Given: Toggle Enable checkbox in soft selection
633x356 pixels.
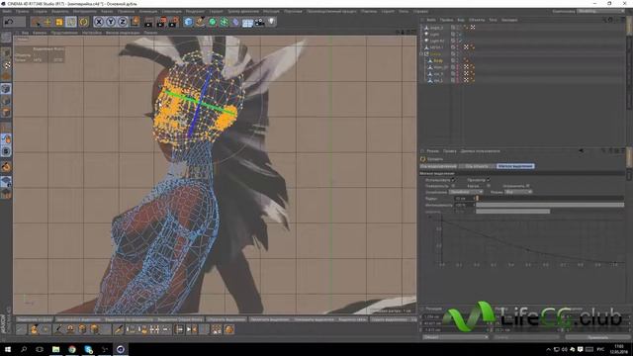Looking at the screenshot, I should pos(453,180).
